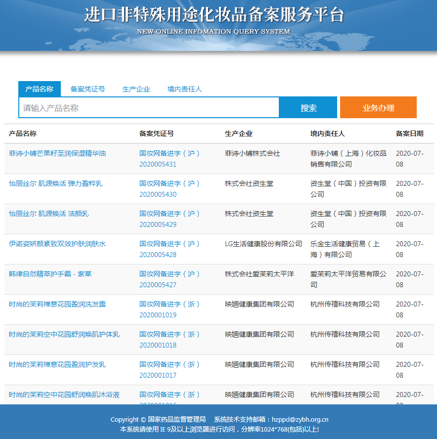Open record number link ending 2020005428
Image resolution: width=437 pixels, height=439 pixels.
click(x=170, y=249)
